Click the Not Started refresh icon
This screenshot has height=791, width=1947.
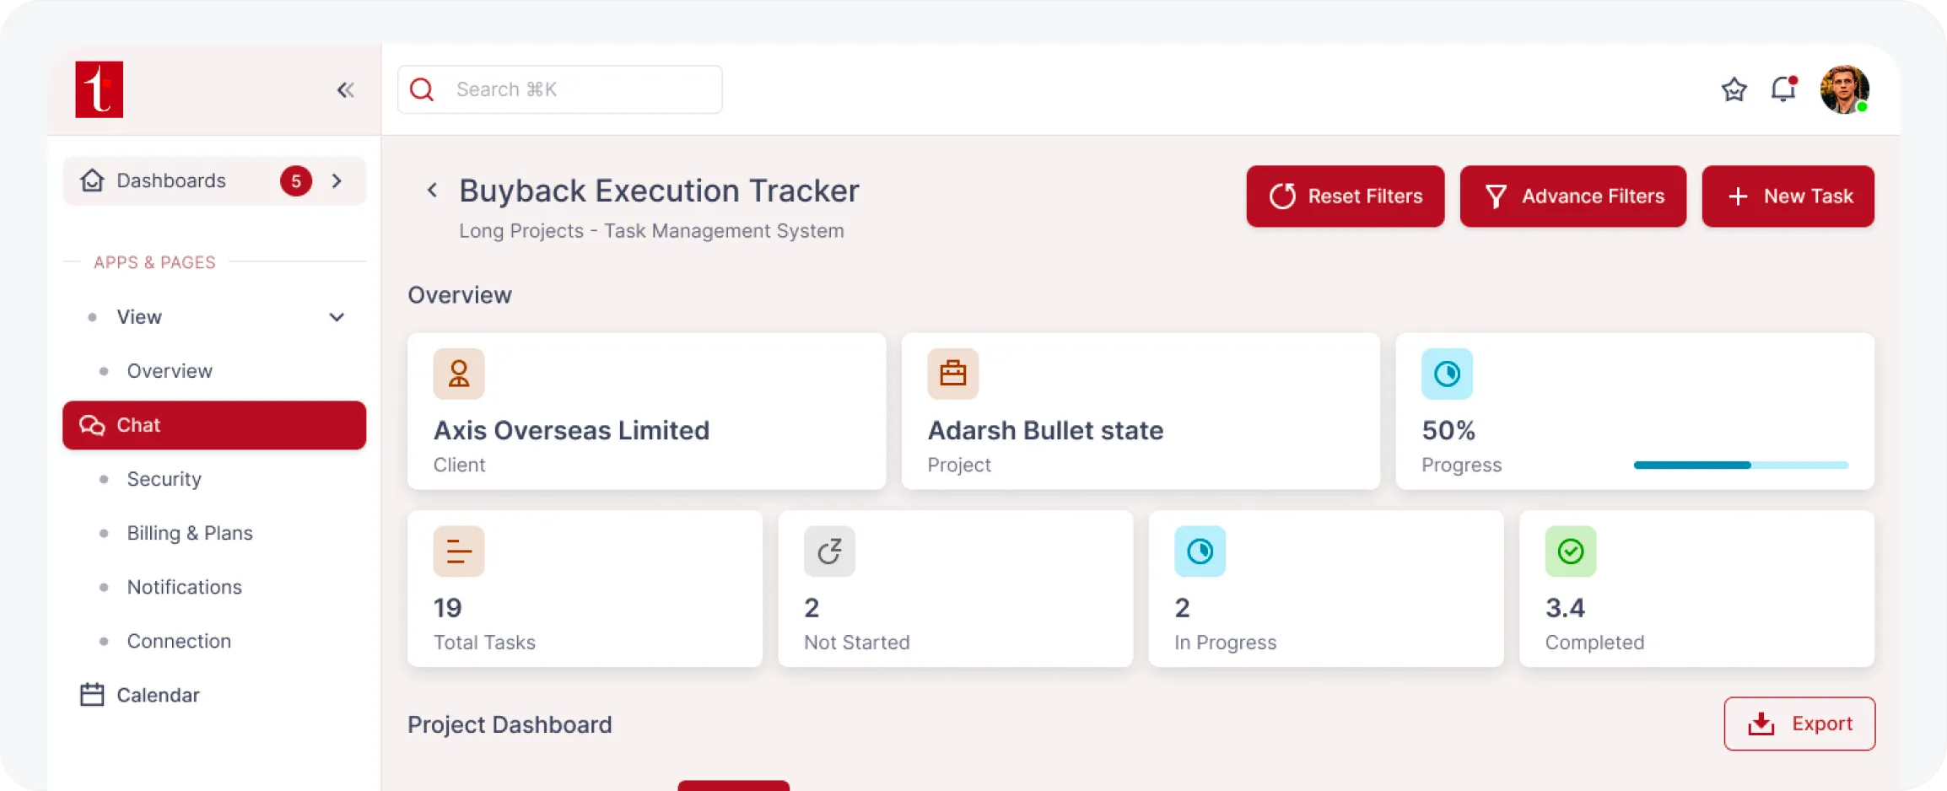(x=829, y=552)
